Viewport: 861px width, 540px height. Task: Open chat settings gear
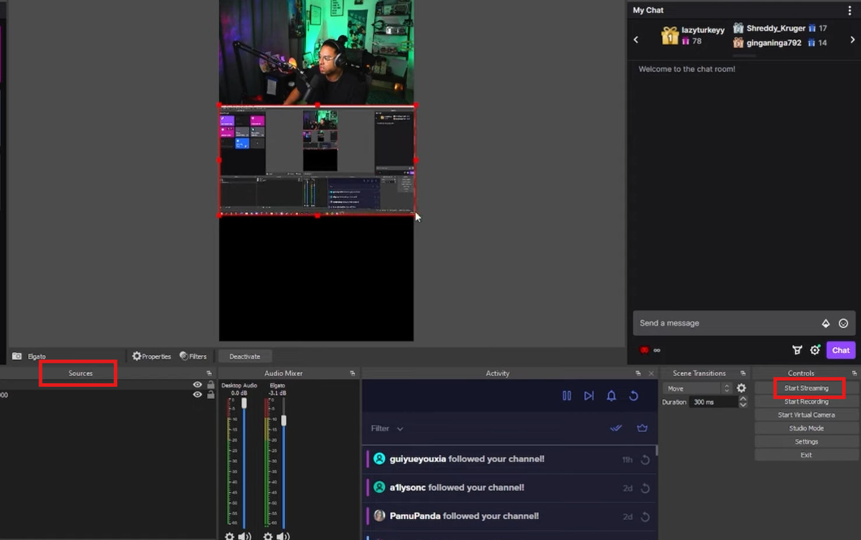tap(814, 350)
